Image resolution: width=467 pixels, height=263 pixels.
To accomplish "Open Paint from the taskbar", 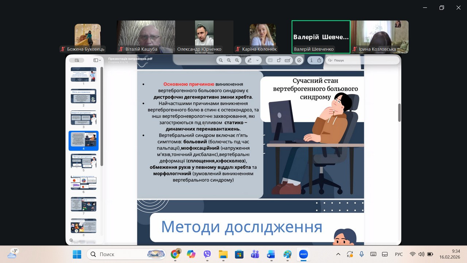I will [x=287, y=254].
